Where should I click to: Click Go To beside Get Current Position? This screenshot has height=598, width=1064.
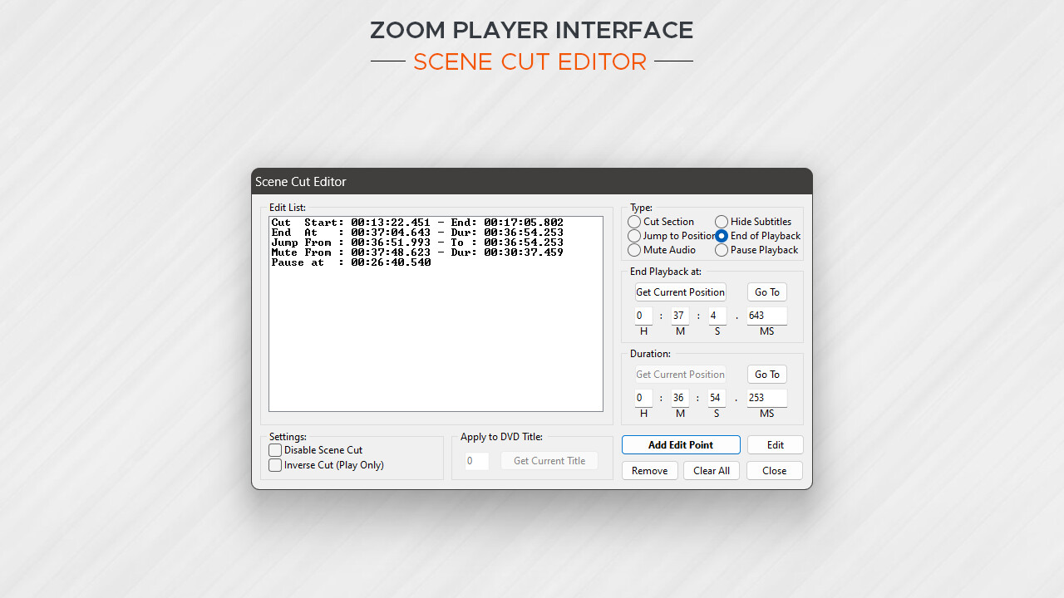(x=766, y=292)
